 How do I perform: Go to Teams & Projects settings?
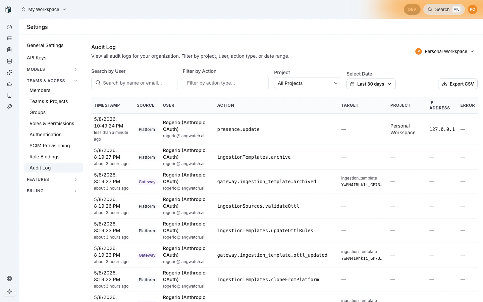click(x=54, y=101)
